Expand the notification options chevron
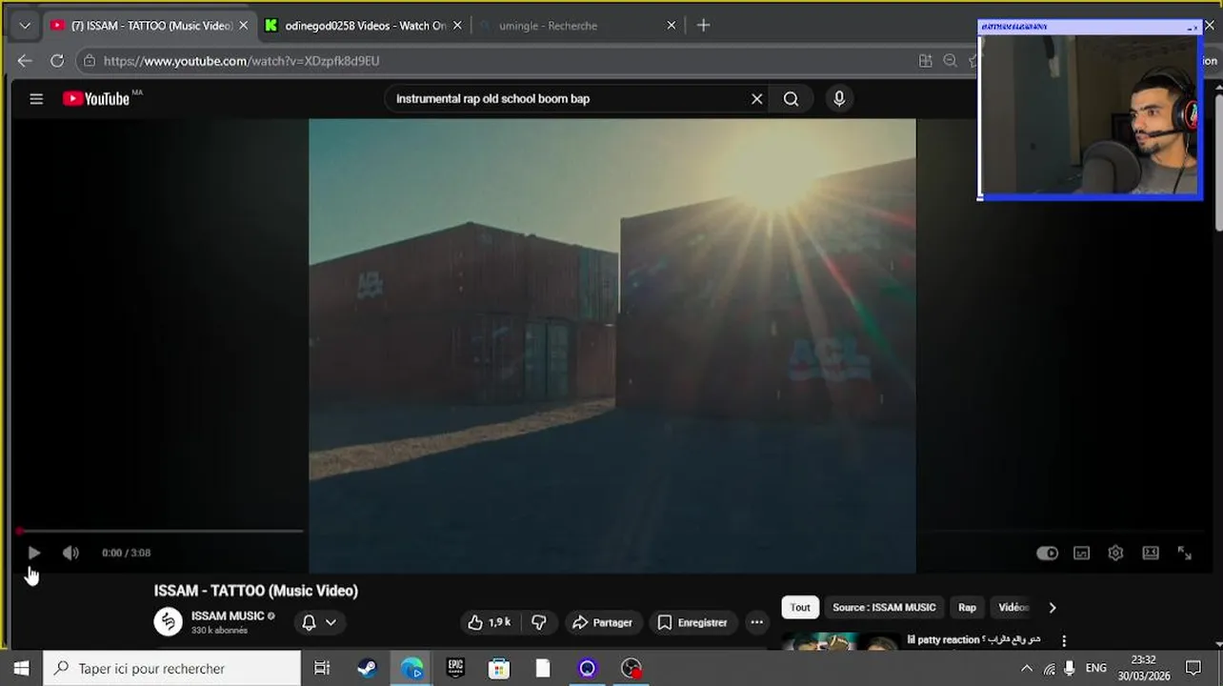This screenshot has width=1223, height=686. (331, 622)
